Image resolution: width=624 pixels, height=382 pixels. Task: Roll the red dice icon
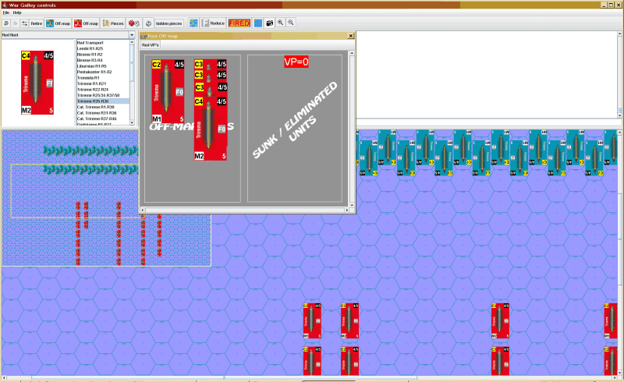click(134, 23)
